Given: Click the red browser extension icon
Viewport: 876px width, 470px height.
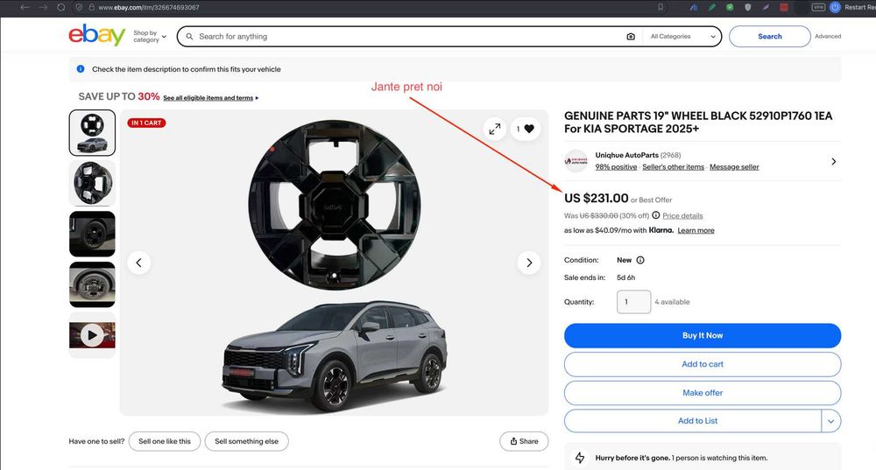Looking at the screenshot, I should (784, 7).
